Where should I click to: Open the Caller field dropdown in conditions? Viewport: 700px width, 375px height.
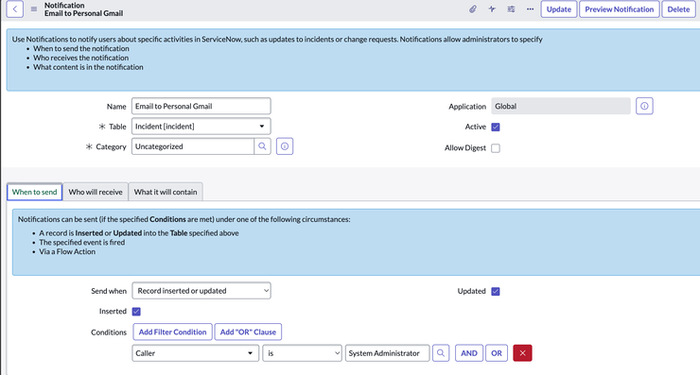(x=196, y=353)
